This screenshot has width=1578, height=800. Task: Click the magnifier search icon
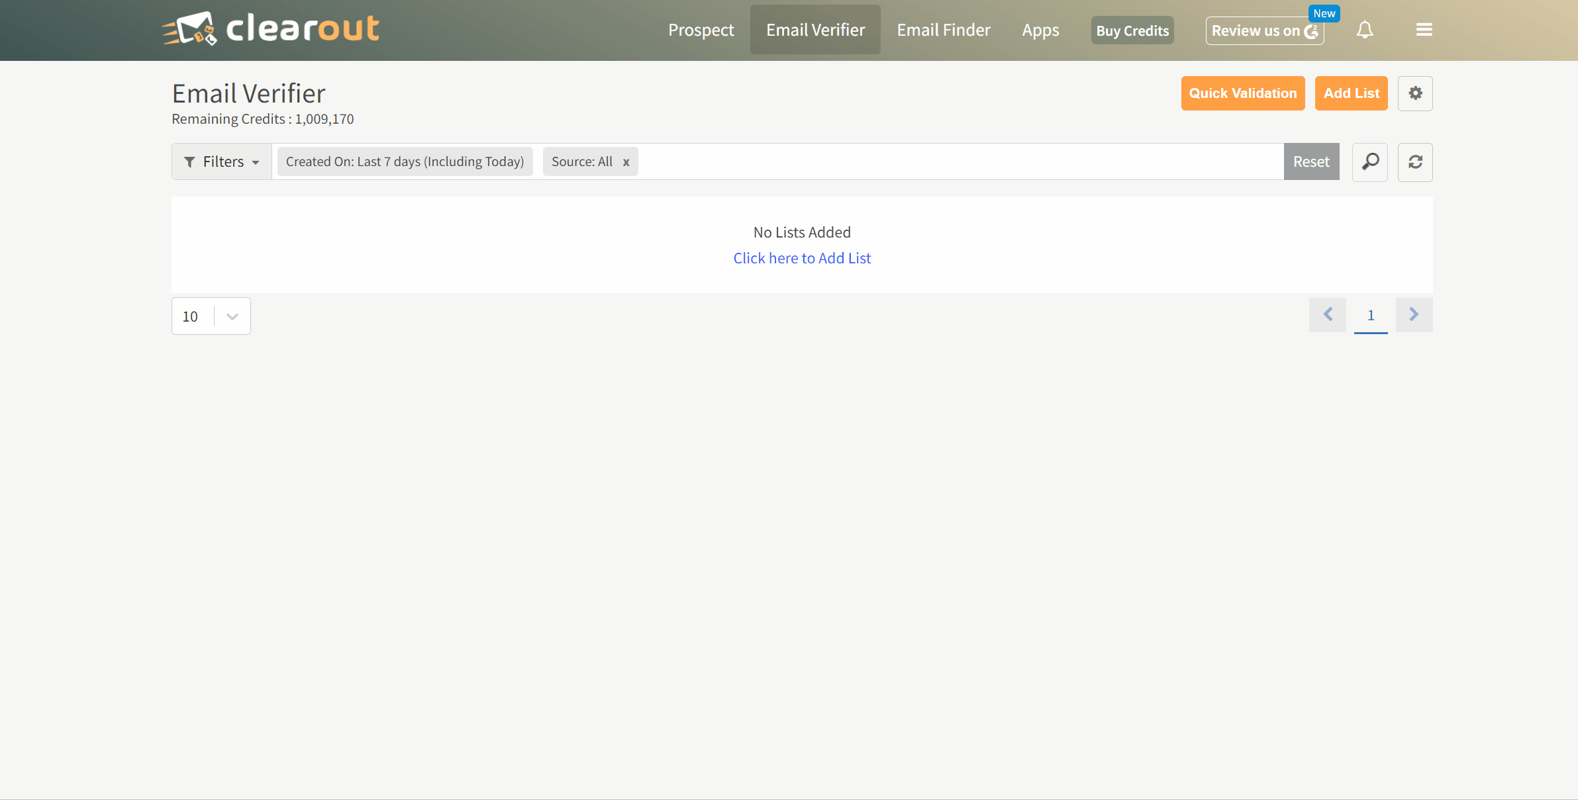(x=1370, y=162)
